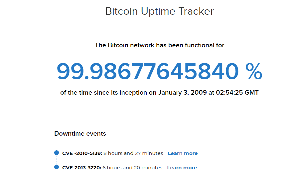Click the CVE -2010-5139 bold label
Screen dimensions: 301x193
(x=82, y=153)
